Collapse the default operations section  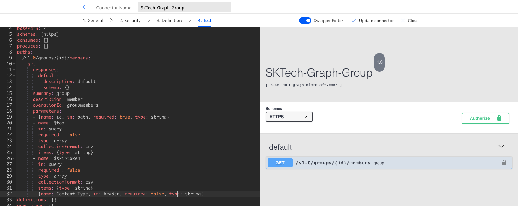pyautogui.click(x=501, y=147)
